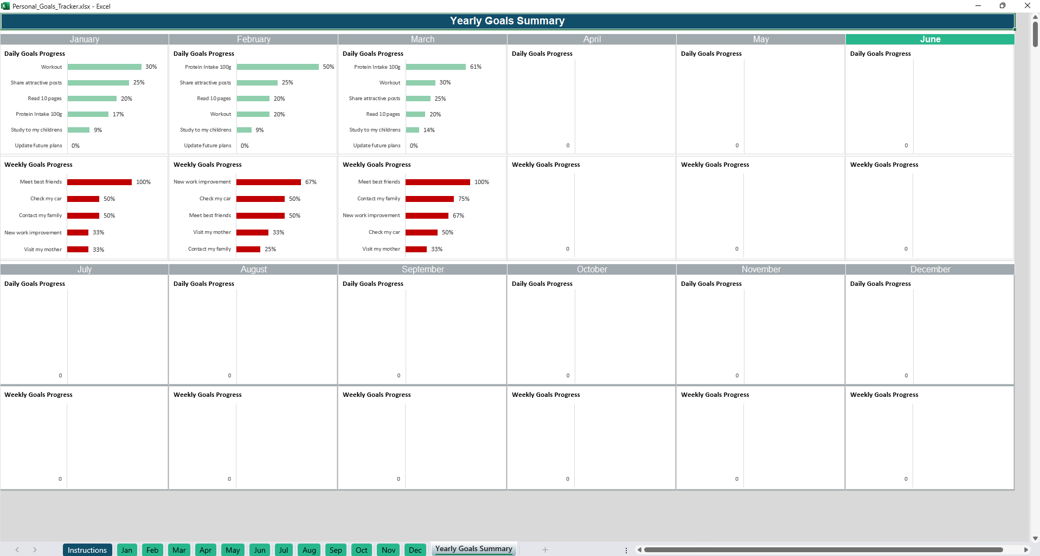The height and width of the screenshot is (556, 1040).
Task: Click the next sheet navigation arrow
Action: click(35, 550)
